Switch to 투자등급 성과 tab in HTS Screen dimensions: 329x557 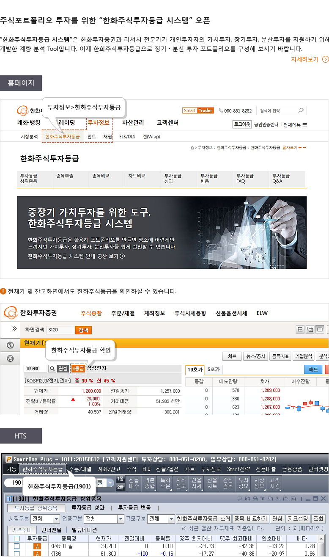[88, 507]
